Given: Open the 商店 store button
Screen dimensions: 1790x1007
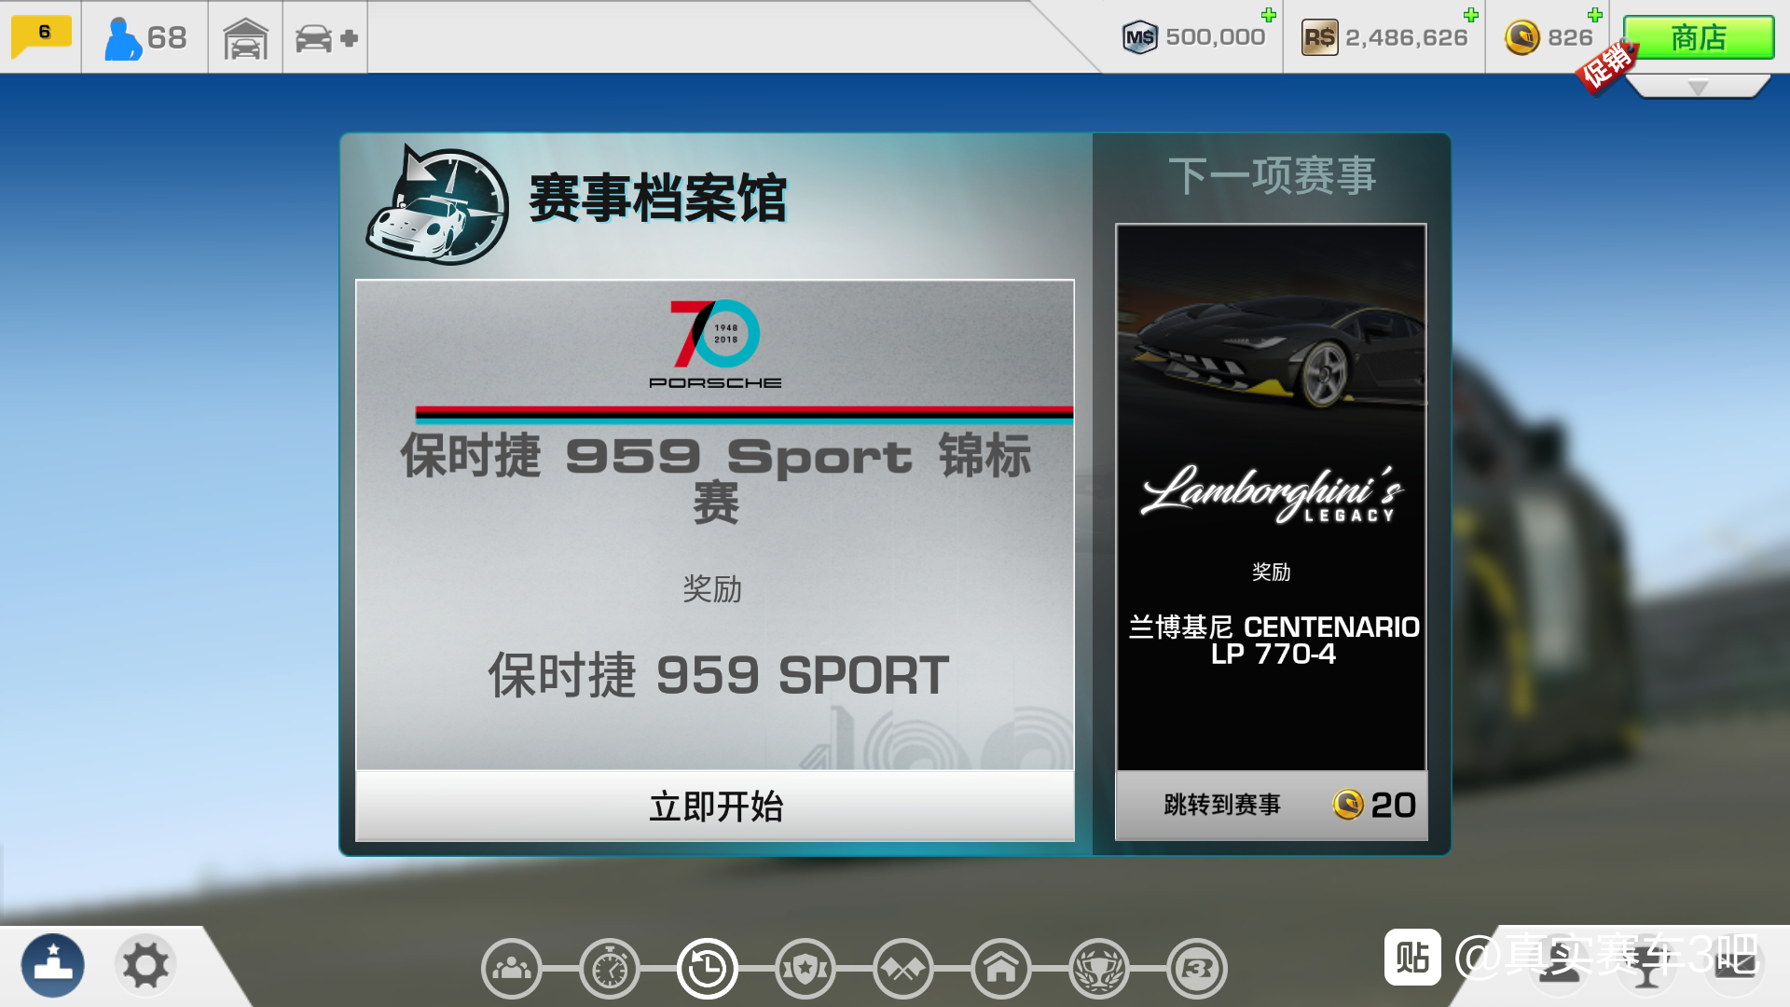Looking at the screenshot, I should [x=1699, y=38].
